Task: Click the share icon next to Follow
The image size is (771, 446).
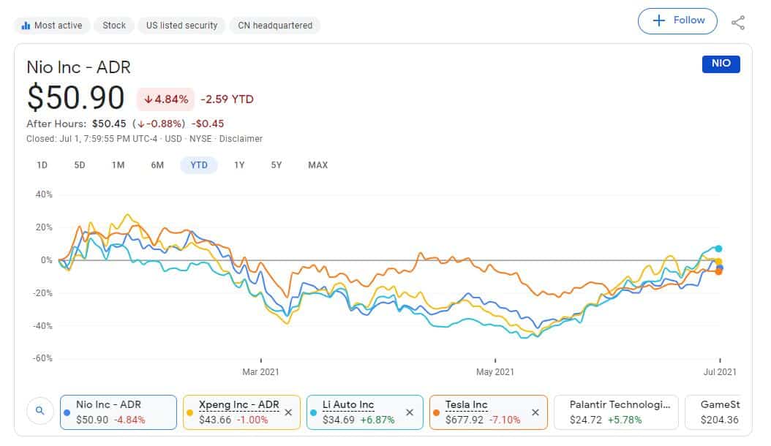Action: tap(739, 21)
